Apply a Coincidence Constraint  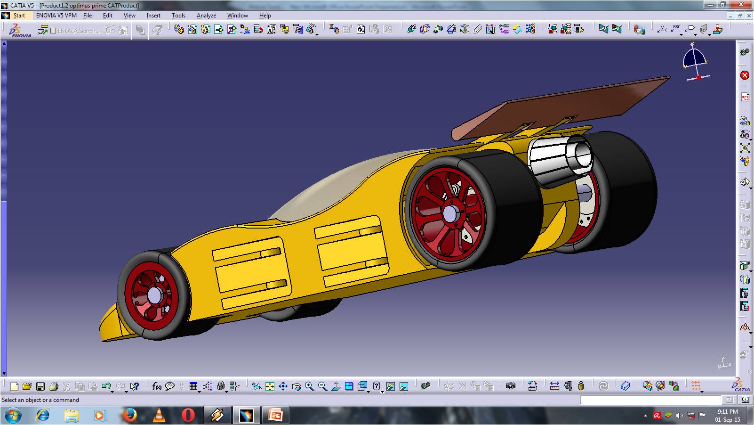pos(411,29)
